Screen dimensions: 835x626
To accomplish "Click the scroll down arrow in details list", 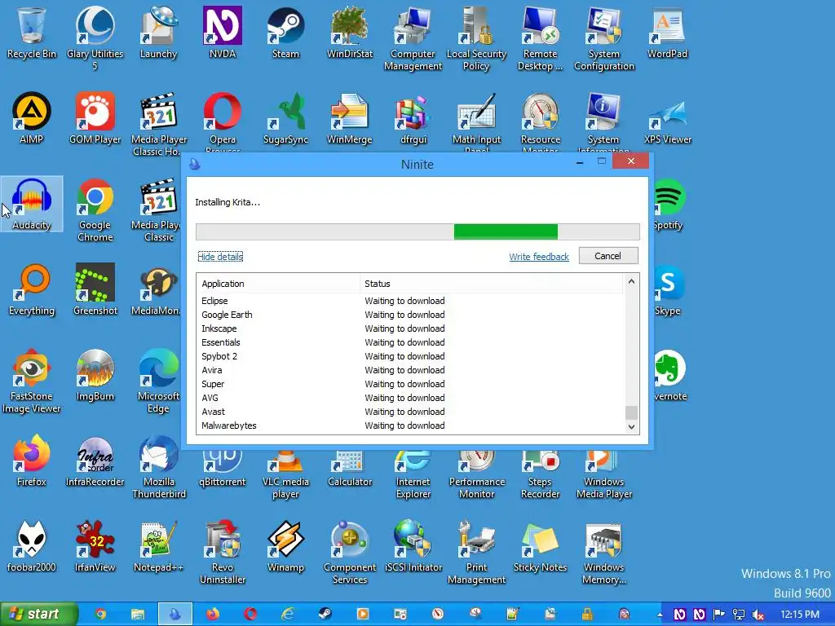I will pyautogui.click(x=631, y=426).
